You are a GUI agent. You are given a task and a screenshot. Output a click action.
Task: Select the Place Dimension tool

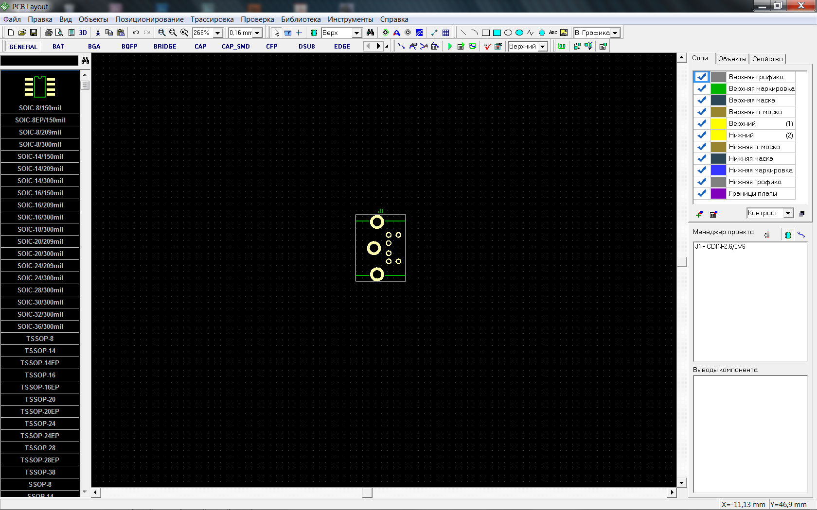434,33
